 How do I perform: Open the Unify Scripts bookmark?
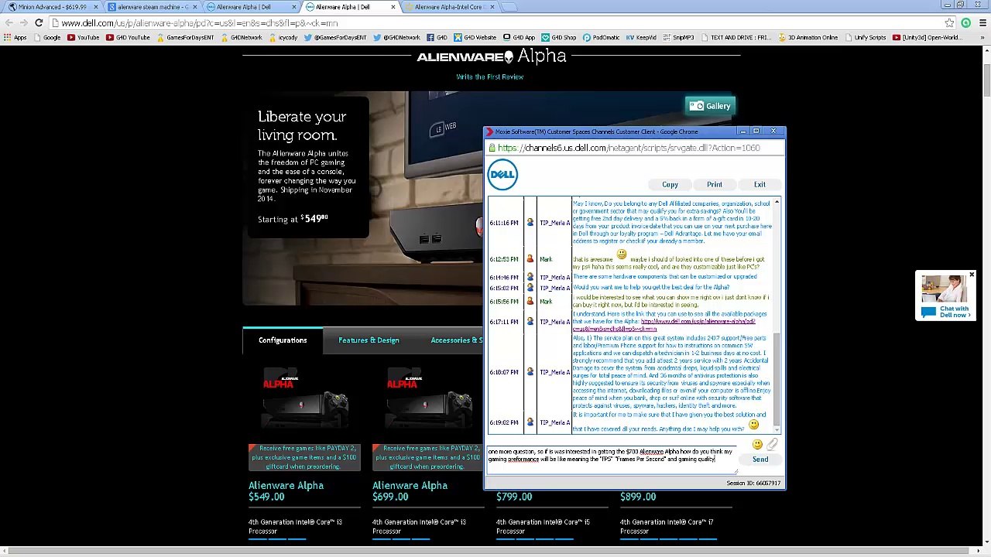[x=865, y=37]
